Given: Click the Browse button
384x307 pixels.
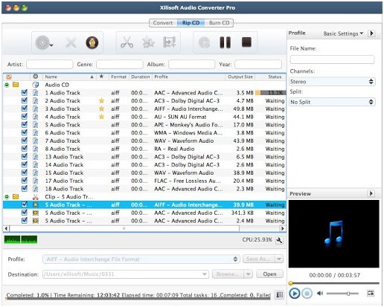Looking at the screenshot, I should click(228, 274).
